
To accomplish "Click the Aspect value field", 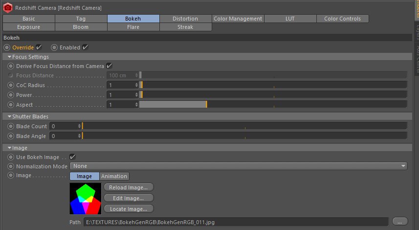I will [x=121, y=105].
